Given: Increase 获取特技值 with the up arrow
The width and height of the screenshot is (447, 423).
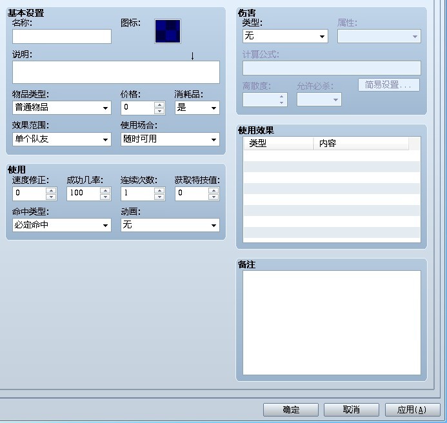Looking at the screenshot, I should tap(214, 190).
